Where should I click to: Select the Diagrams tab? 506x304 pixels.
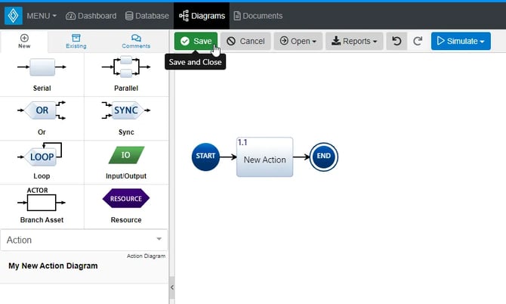pos(202,16)
